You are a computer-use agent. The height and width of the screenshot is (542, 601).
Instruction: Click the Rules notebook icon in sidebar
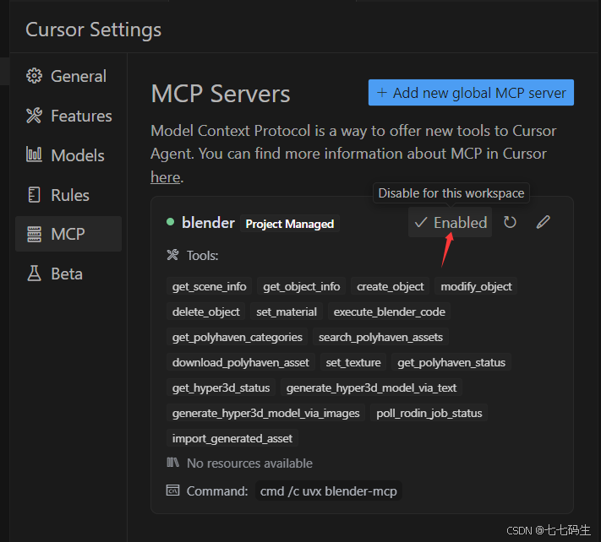(34, 195)
